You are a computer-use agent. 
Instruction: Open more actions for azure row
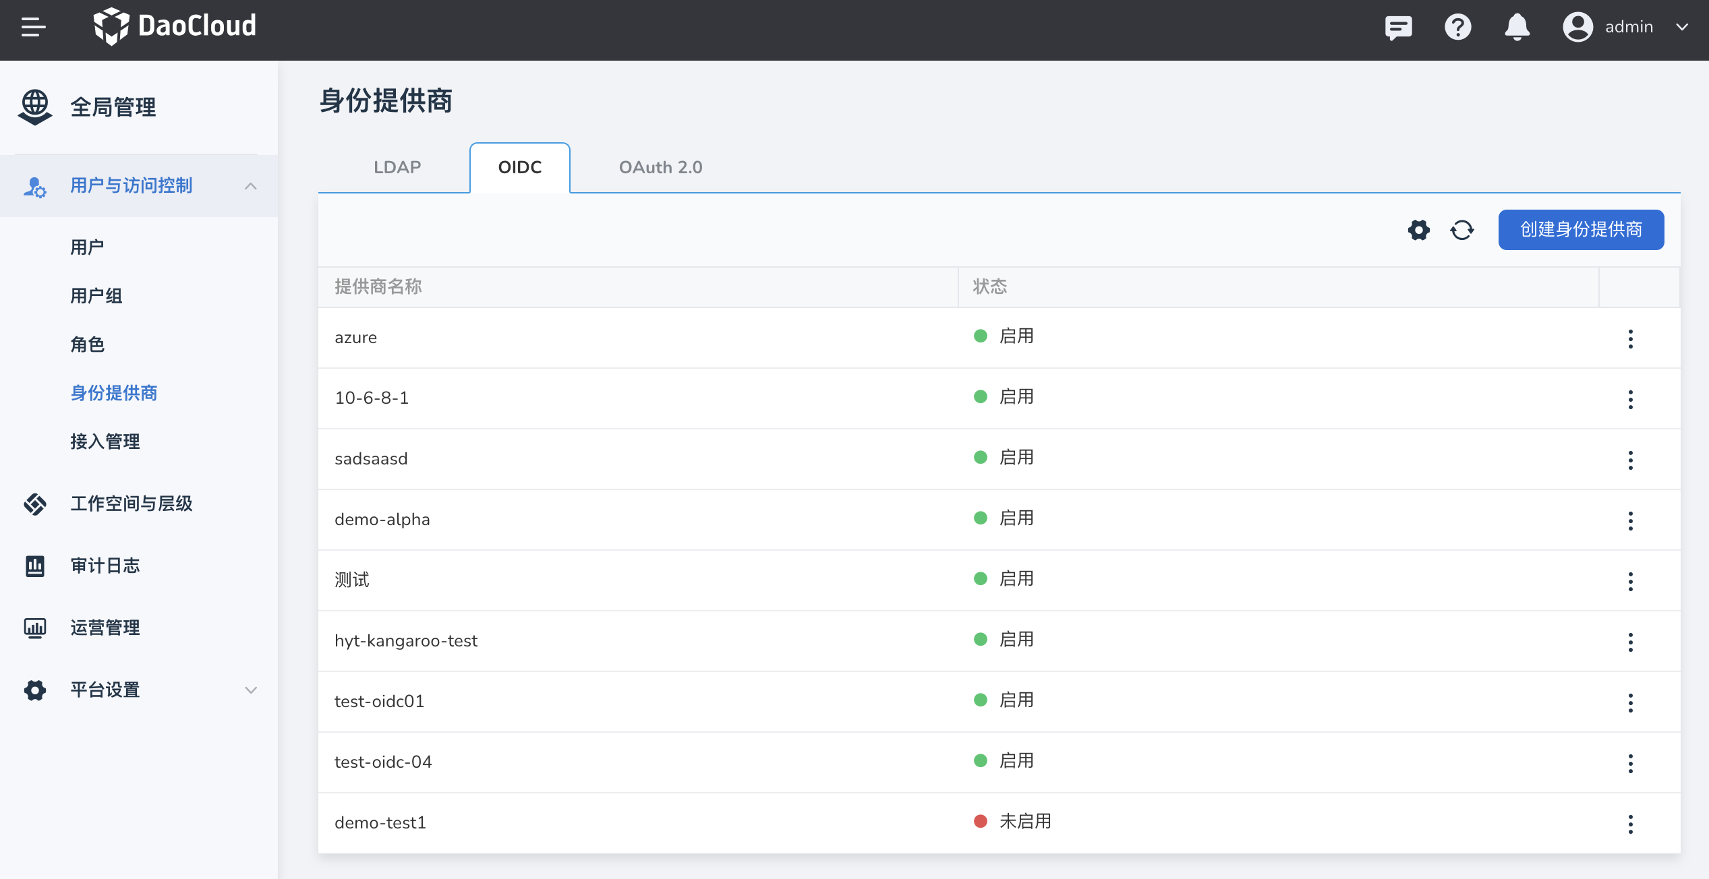(x=1630, y=338)
